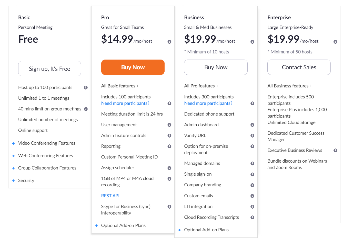Open the REST API link
Screen dimensions: 343x250
110,196
